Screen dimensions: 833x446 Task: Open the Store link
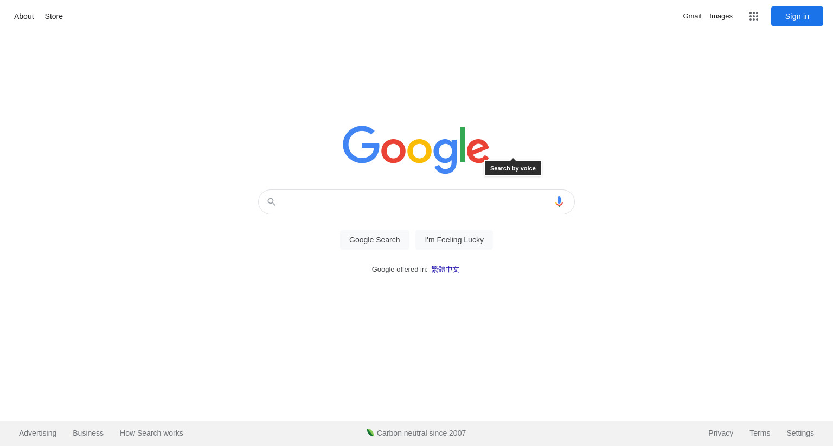[x=54, y=16]
